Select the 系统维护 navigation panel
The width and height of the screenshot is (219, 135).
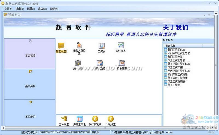(30, 113)
